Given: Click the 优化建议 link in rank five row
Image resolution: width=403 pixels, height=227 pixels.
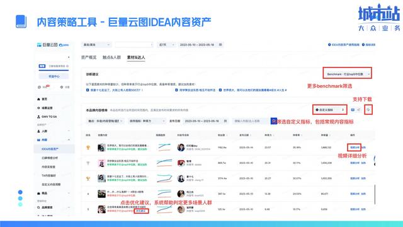Looking at the screenshot, I should pos(141,211).
